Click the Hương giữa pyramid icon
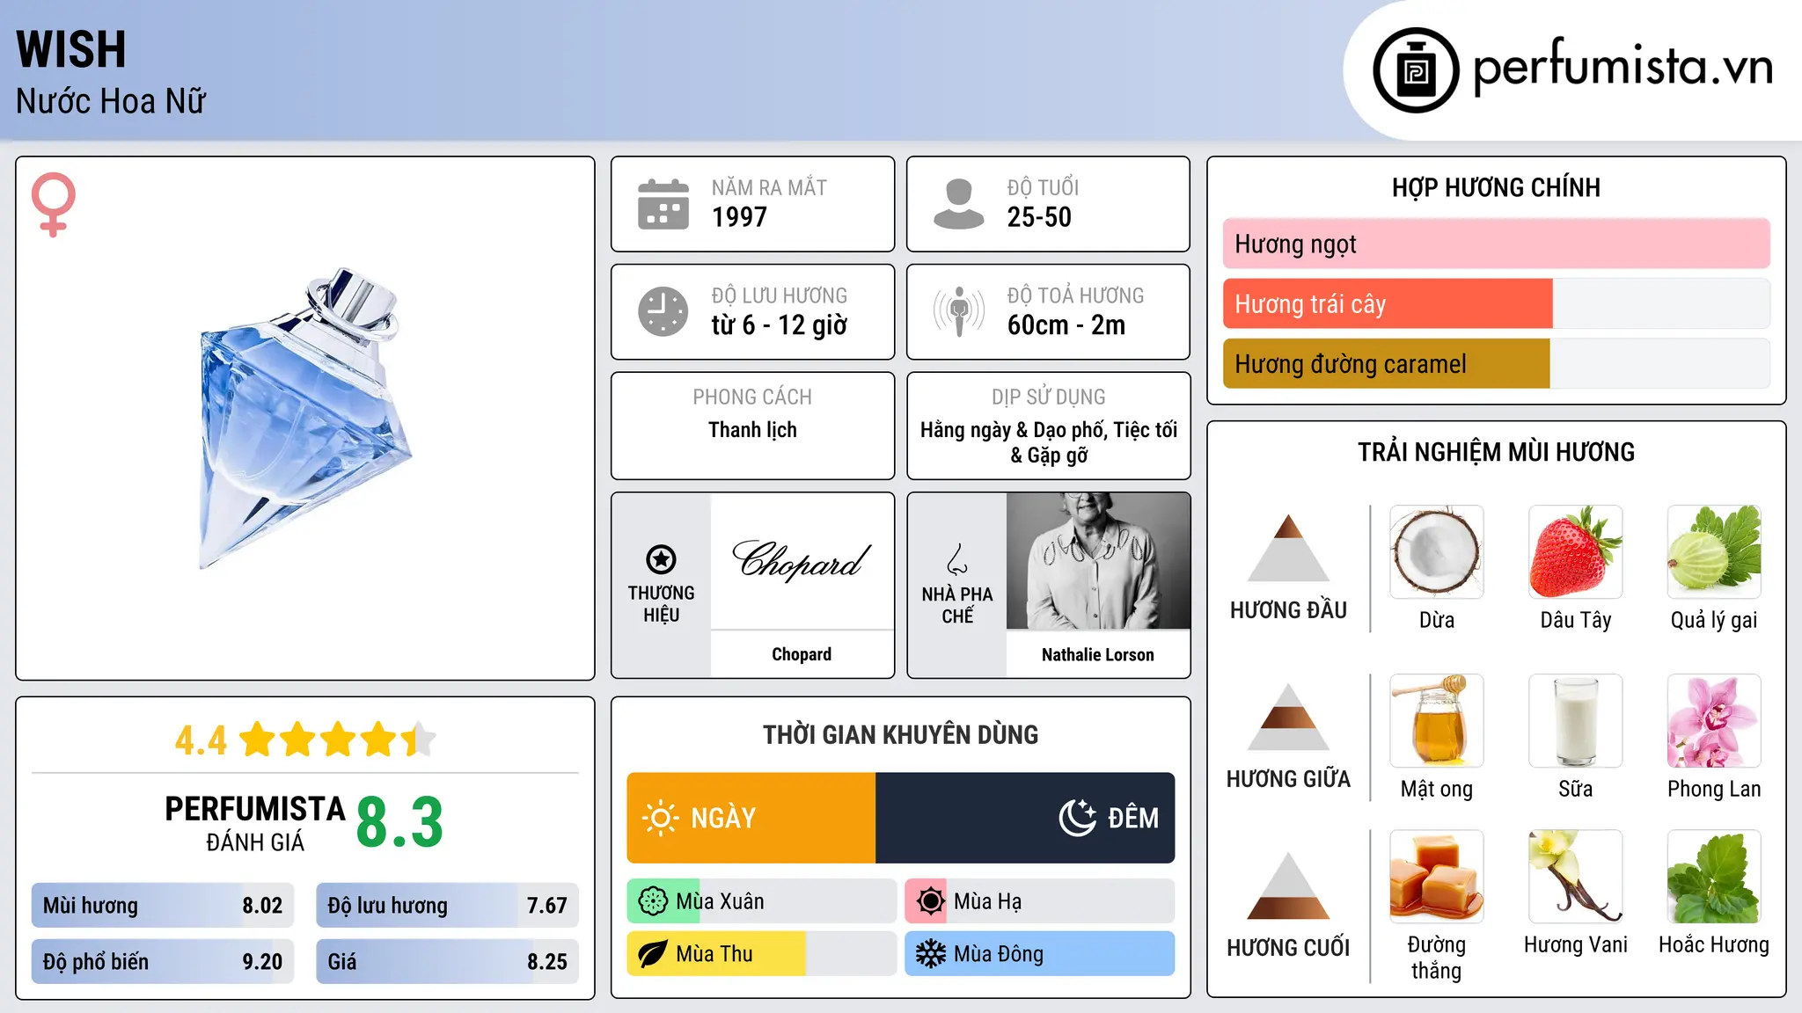1802x1013 pixels. (1288, 717)
